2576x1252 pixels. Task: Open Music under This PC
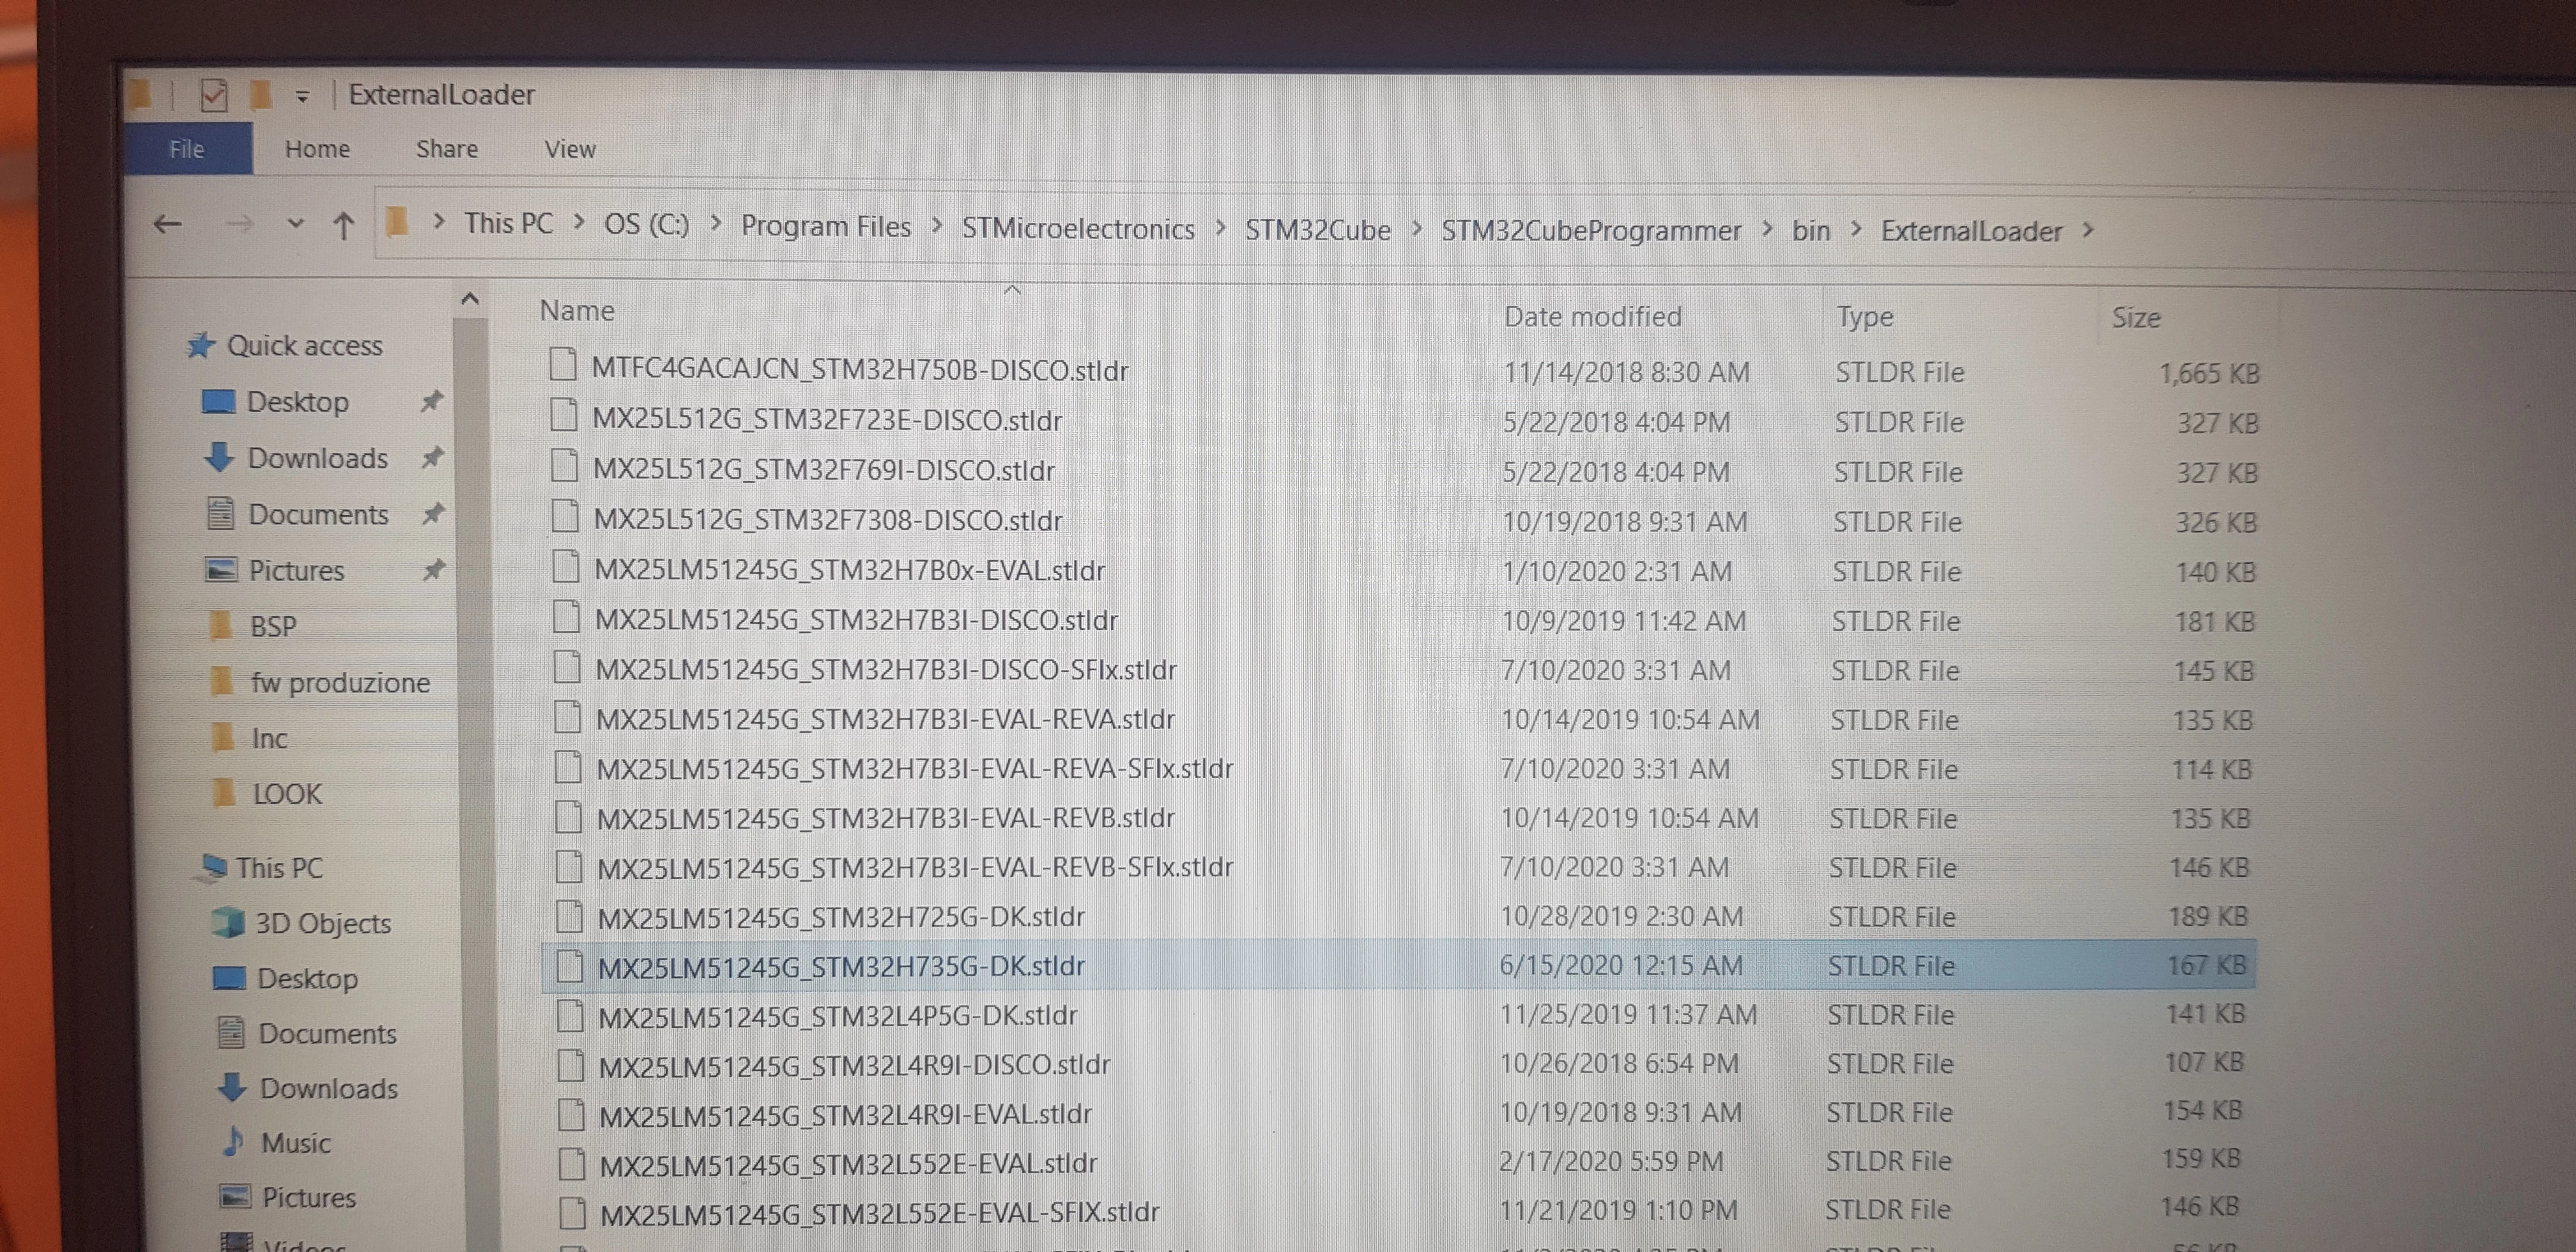pos(276,1142)
